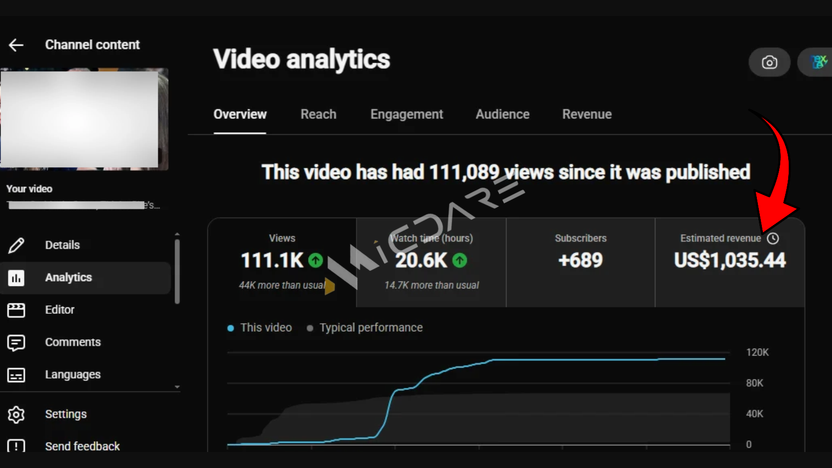Click the 14.7K more than usual text
The height and width of the screenshot is (468, 832).
pyautogui.click(x=431, y=285)
